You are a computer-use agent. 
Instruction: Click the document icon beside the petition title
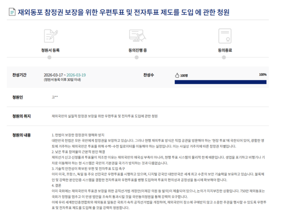tap(12, 12)
